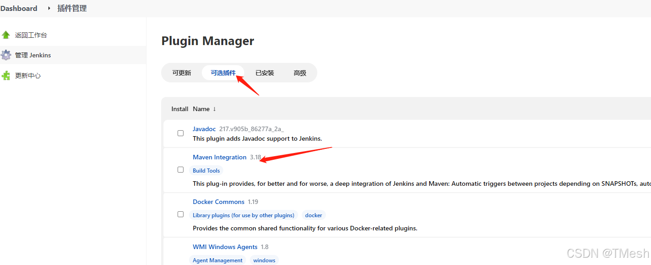The width and height of the screenshot is (651, 265).
Task: Click the Javadoc version 217.v905b_86277a_2a_ text
Action: click(x=252, y=129)
